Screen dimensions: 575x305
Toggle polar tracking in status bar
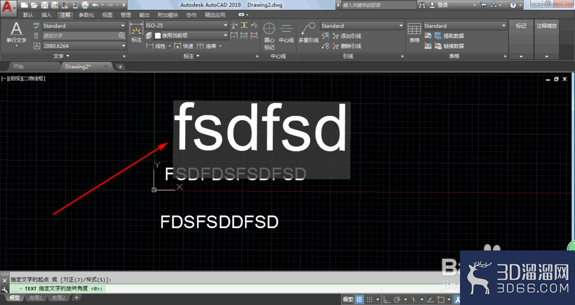pyautogui.click(x=397, y=299)
